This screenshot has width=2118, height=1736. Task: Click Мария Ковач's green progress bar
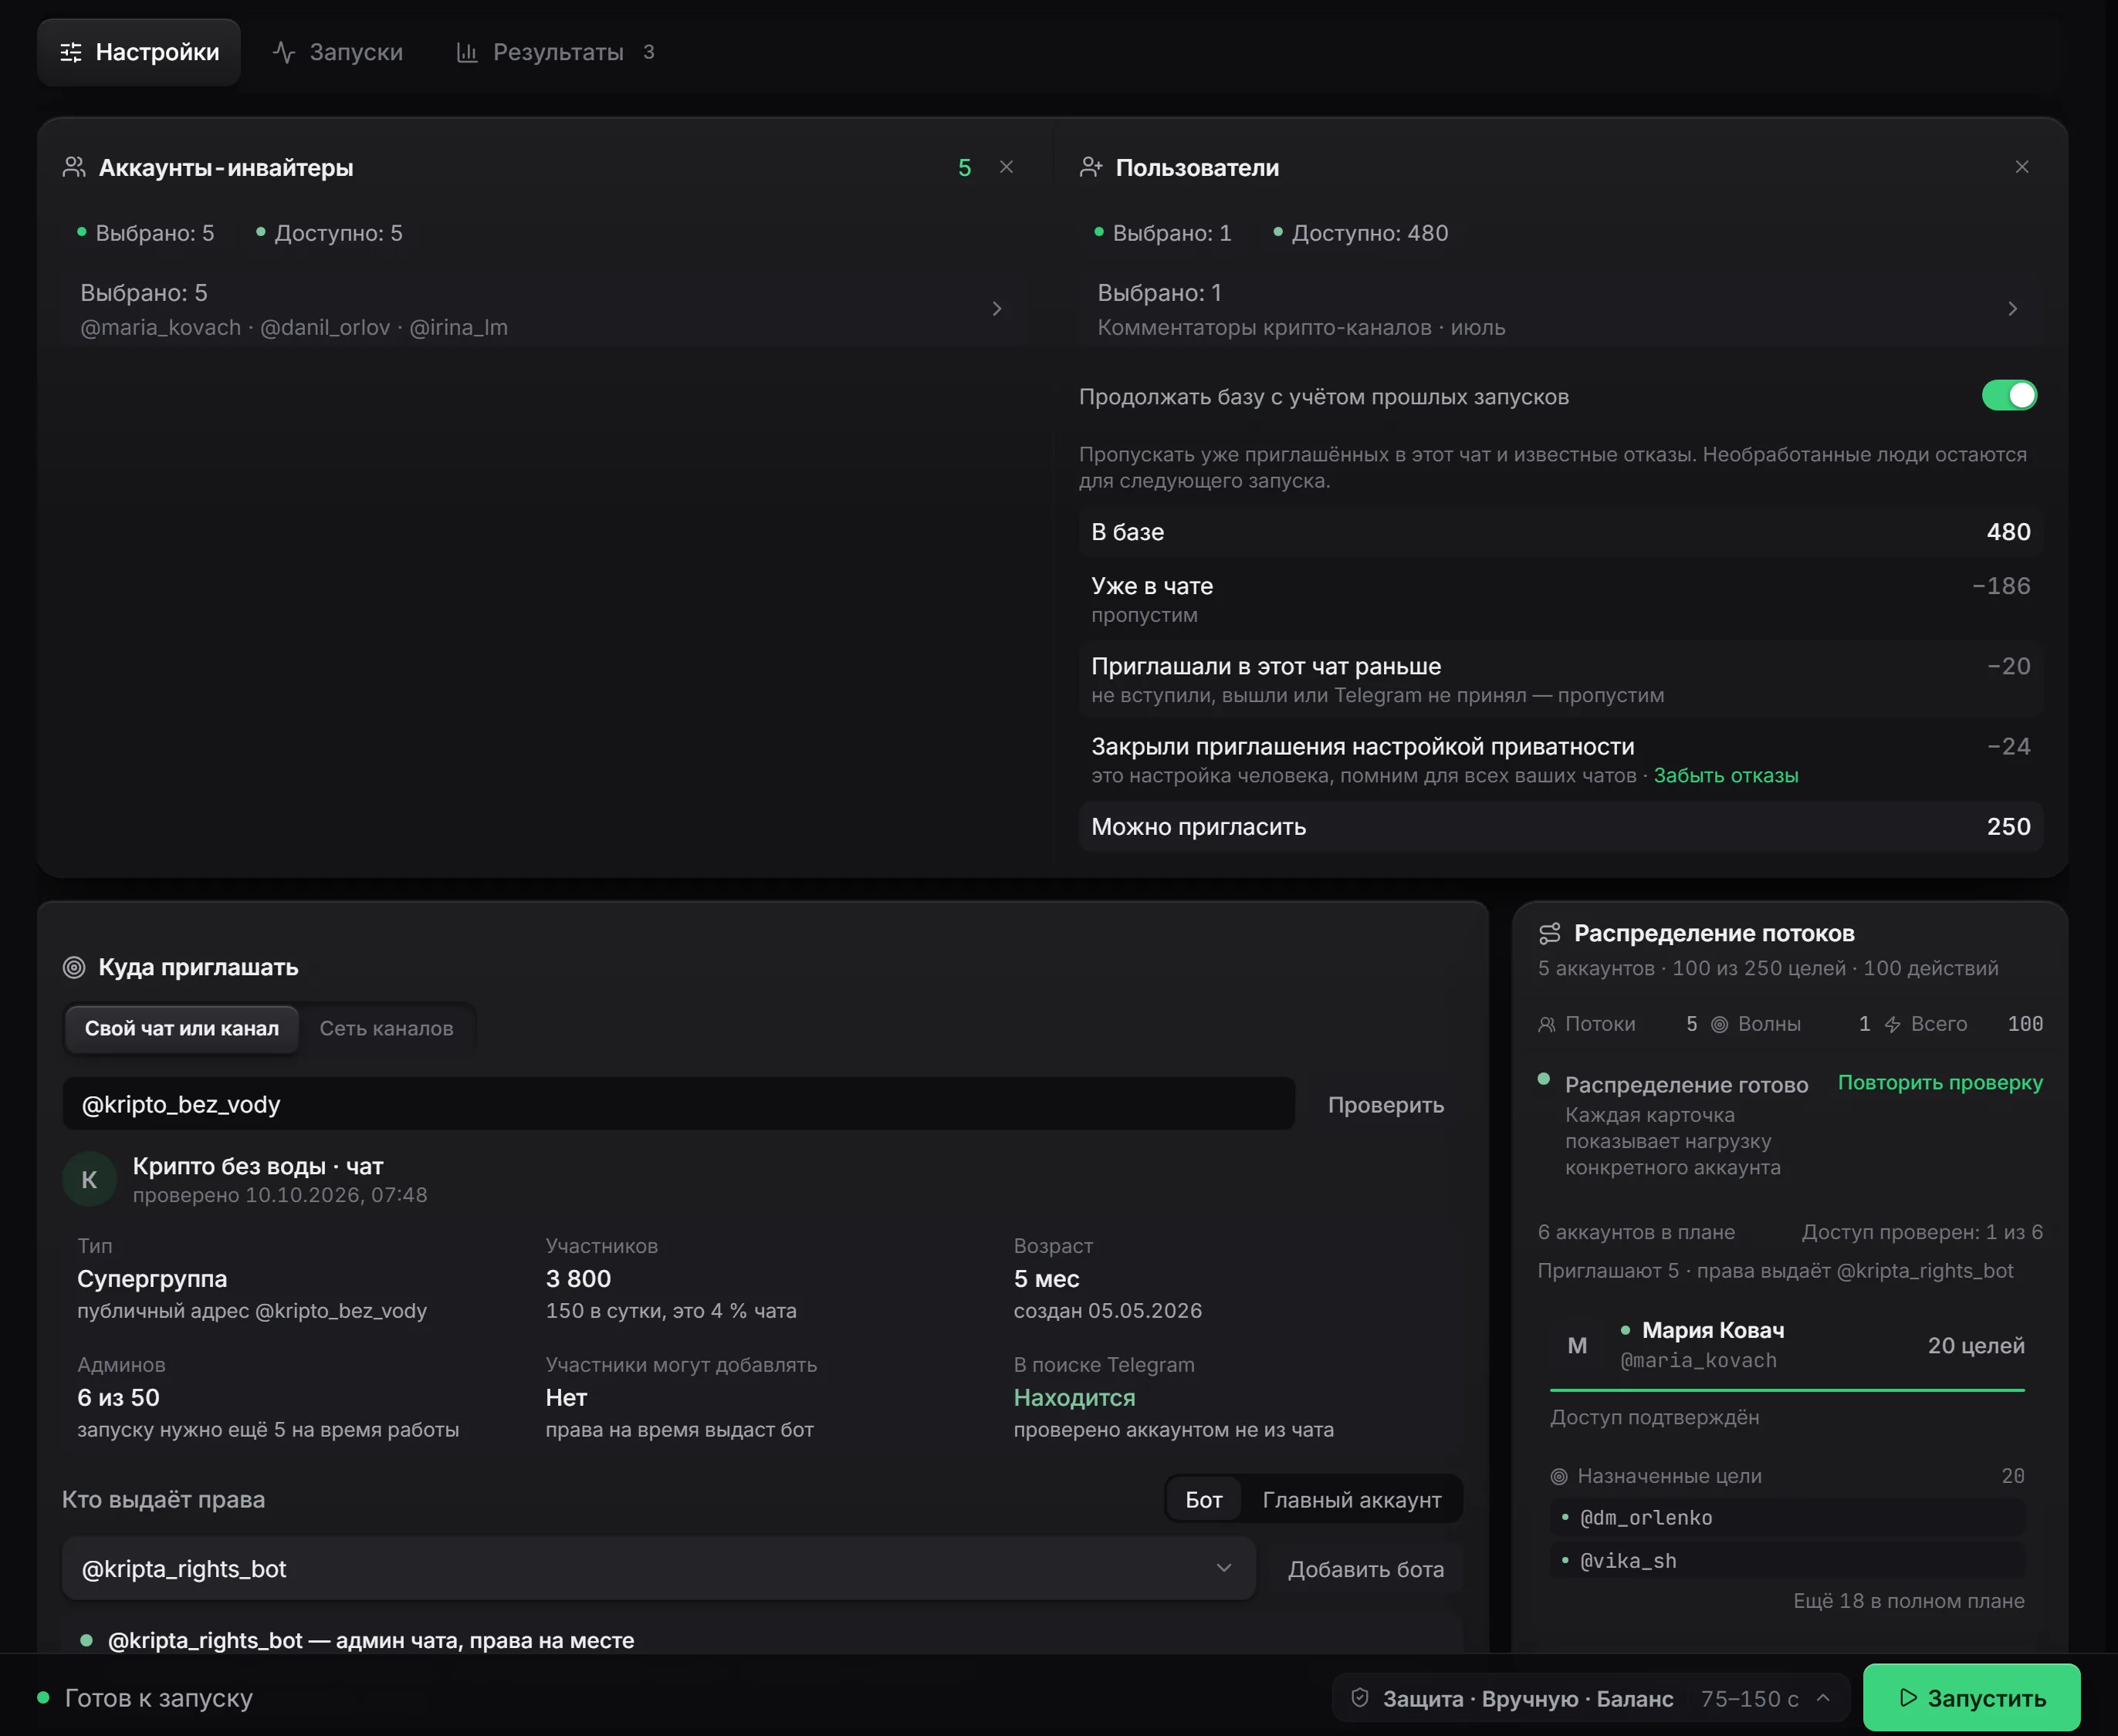1787,1390
